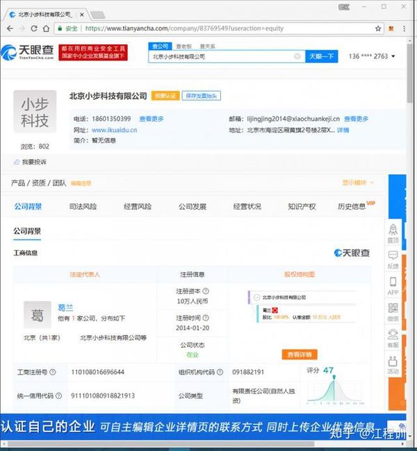The image size is (417, 451).
Task: Open the Chrome three-dot menu
Action: coord(404,28)
